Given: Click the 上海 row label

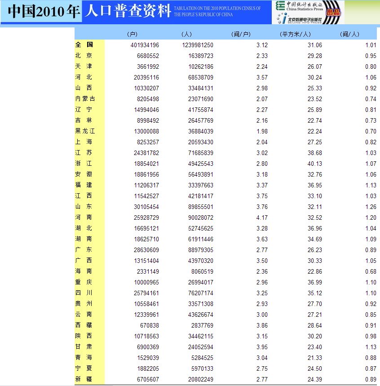Looking at the screenshot, I should [x=84, y=142].
